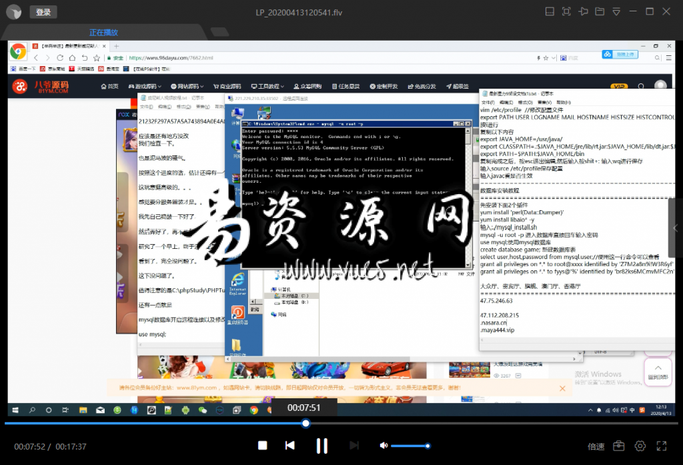Expand the system tray hidden icons chevron
Viewport: 683px width, 465px height.
coord(590,410)
